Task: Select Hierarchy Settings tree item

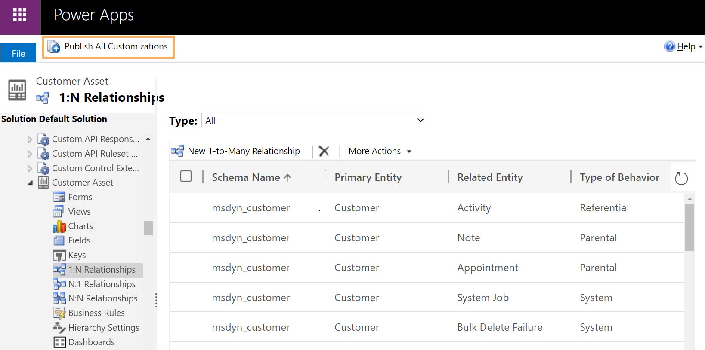Action: point(104,328)
